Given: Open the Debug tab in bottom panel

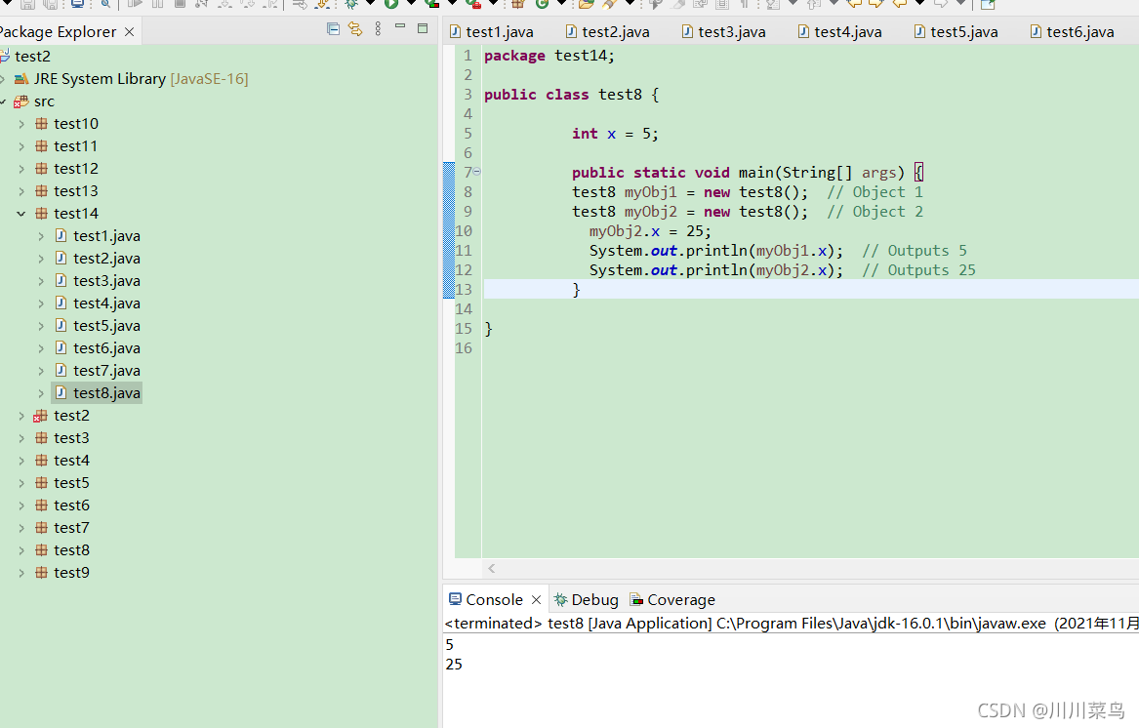Looking at the screenshot, I should [x=587, y=599].
